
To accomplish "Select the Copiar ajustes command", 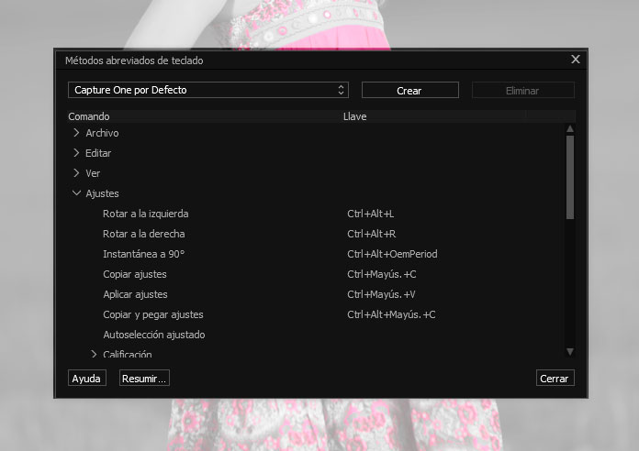I will (x=135, y=274).
